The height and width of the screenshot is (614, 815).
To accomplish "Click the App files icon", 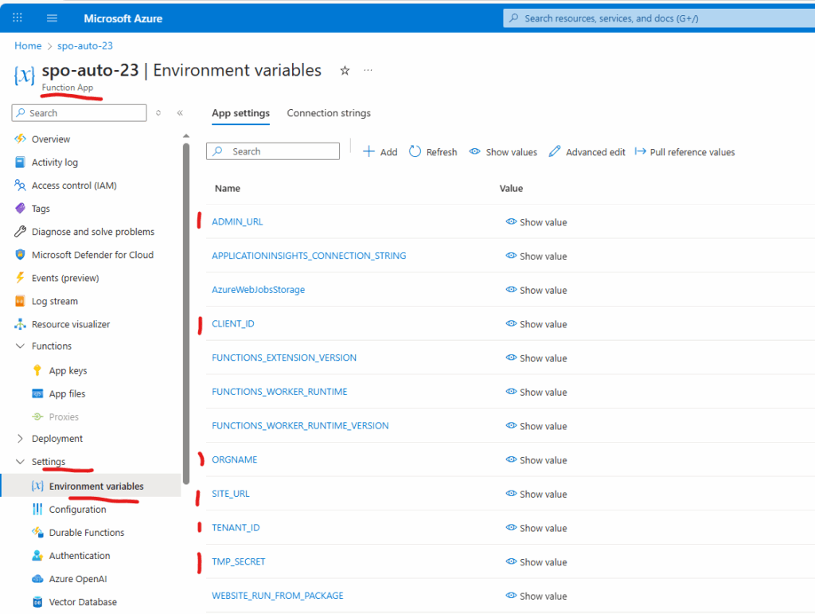I will click(x=37, y=393).
